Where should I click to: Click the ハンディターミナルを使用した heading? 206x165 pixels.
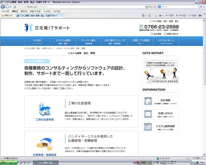tap(90, 136)
